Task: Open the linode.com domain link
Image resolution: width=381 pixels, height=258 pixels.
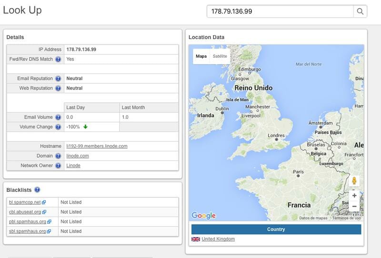Action: click(78, 156)
